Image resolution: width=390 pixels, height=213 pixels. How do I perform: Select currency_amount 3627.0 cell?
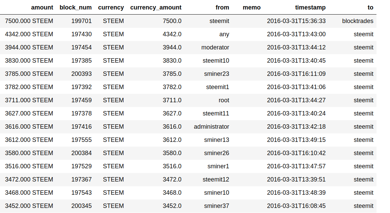click(x=172, y=113)
